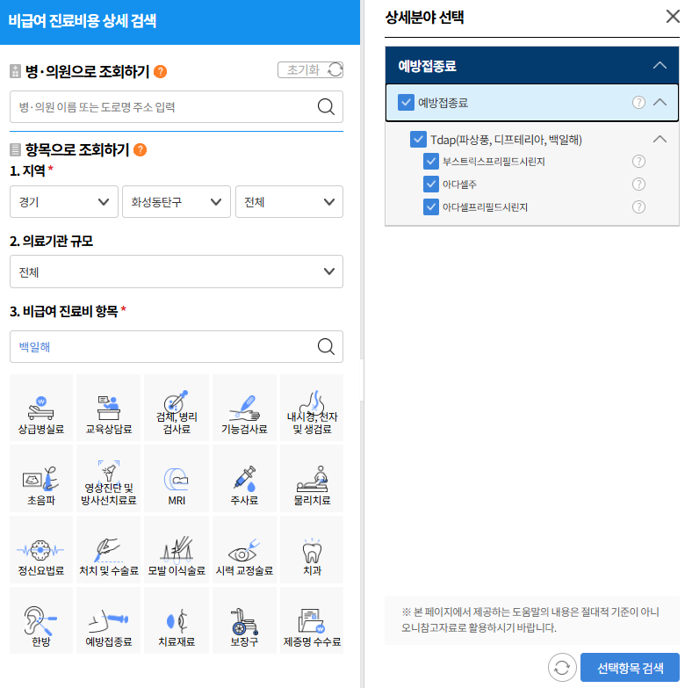Pick the 내시경, 천자 및 생검료 category
Image resolution: width=692 pixels, height=688 pixels.
click(x=312, y=408)
